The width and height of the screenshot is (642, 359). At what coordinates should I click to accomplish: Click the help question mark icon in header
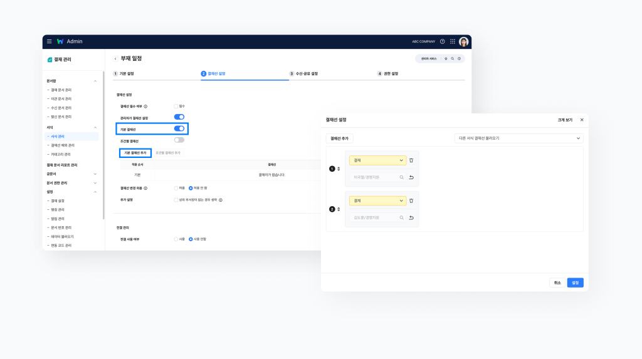[x=442, y=41]
